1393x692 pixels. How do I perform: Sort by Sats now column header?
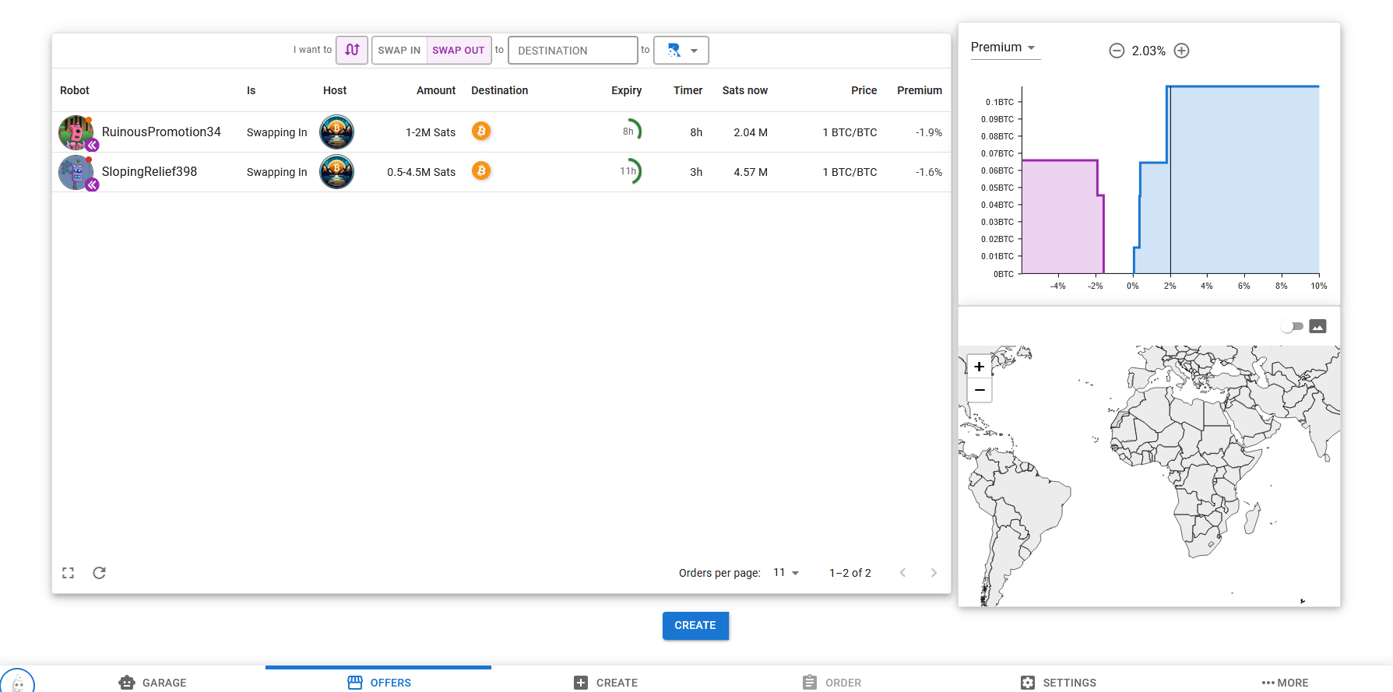pos(745,90)
